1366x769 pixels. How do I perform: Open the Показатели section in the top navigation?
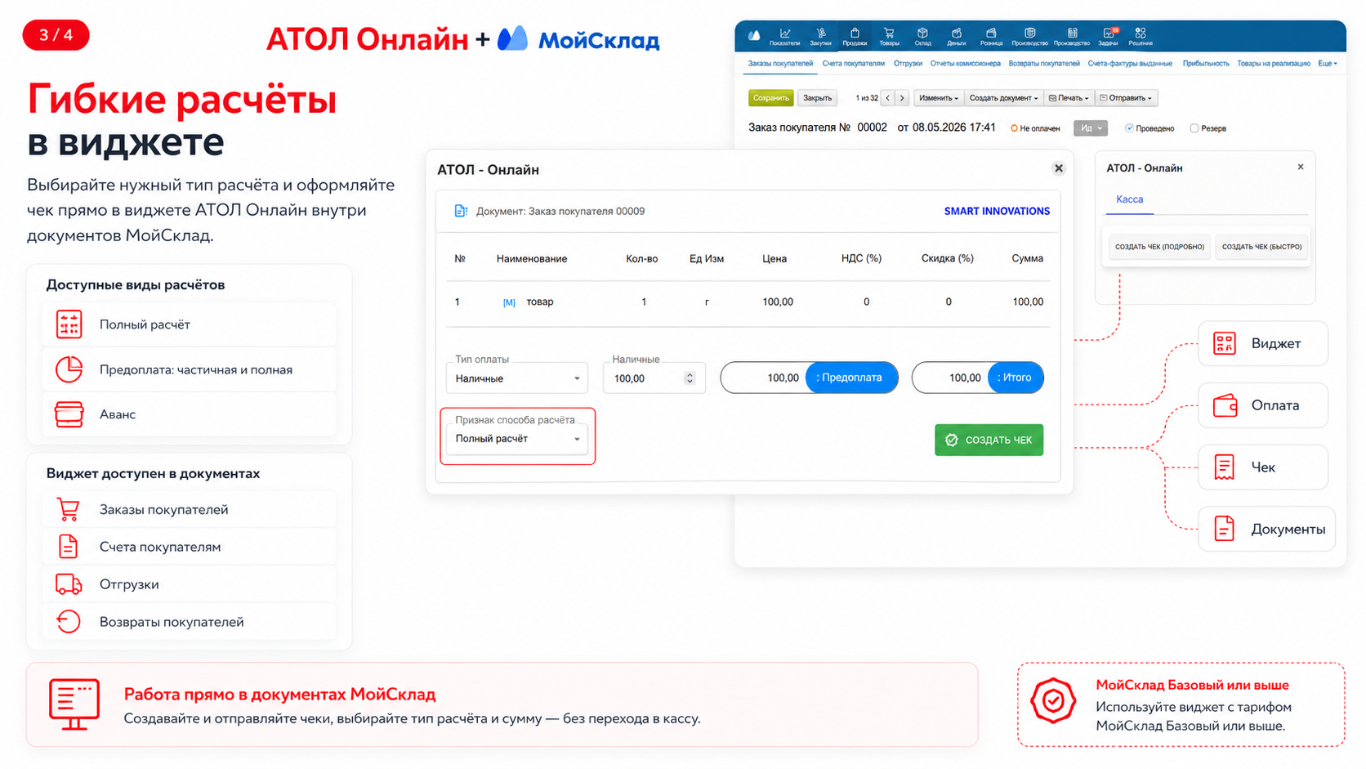784,36
